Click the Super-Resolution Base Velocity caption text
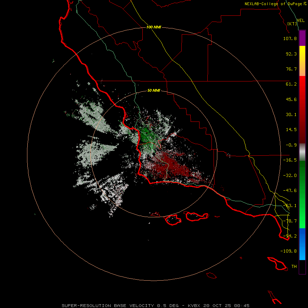This screenshot has width=308, height=308. click(x=156, y=306)
